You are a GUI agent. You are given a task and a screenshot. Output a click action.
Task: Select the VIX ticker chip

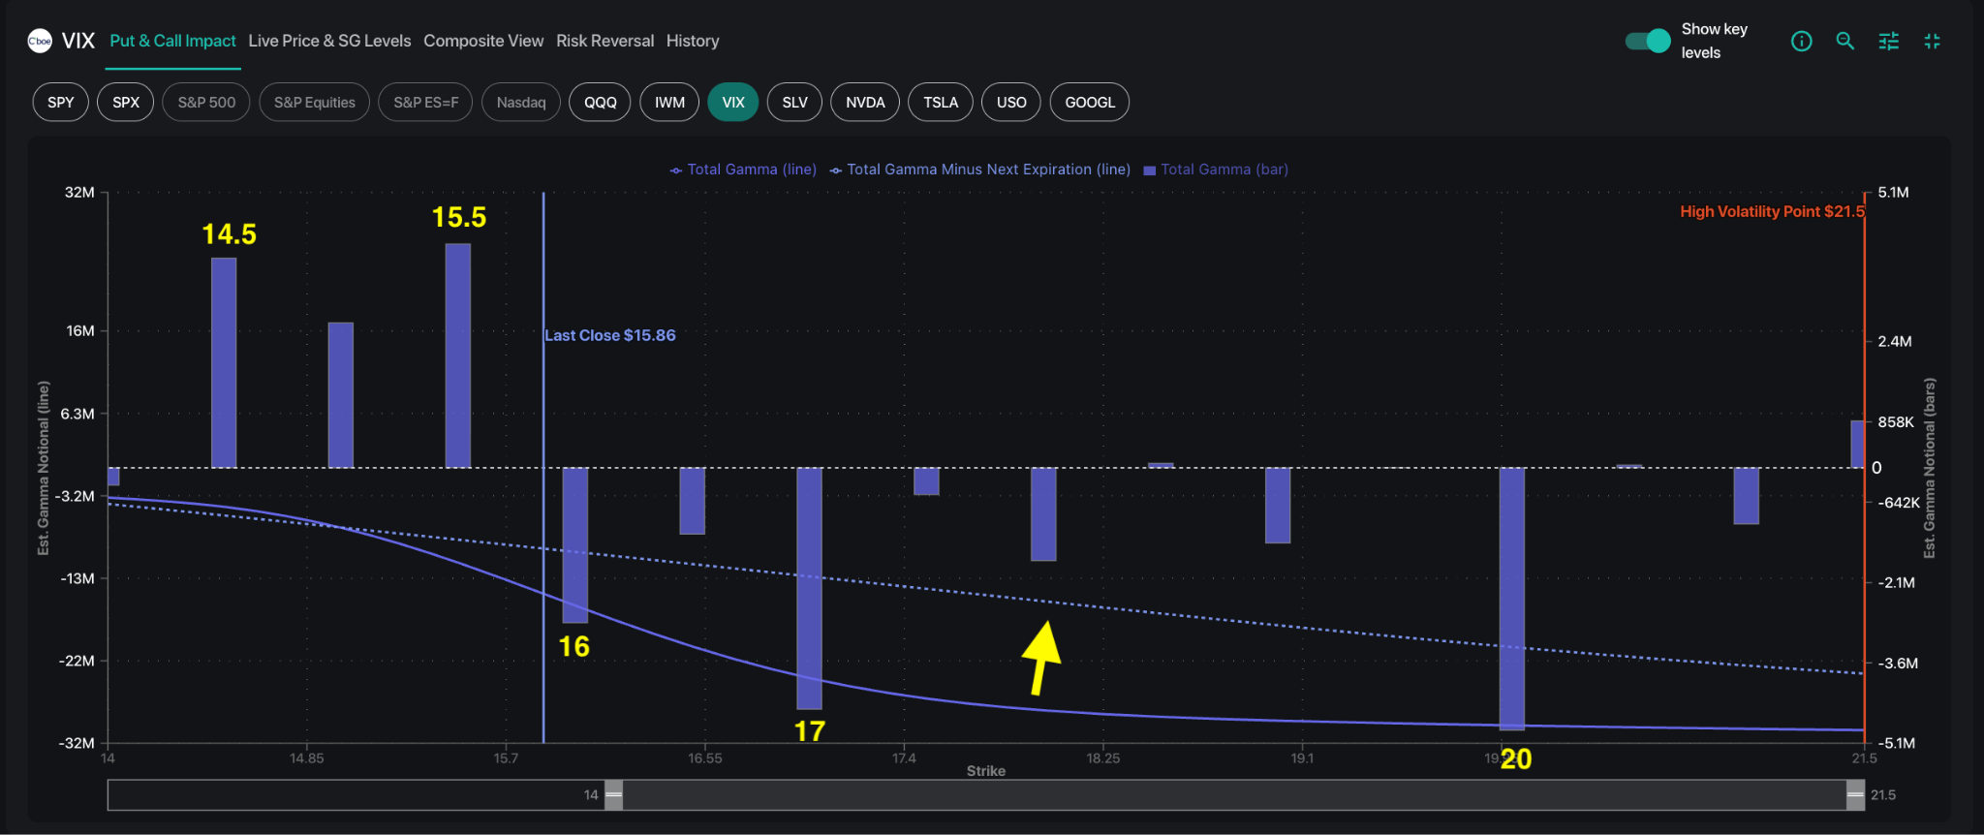click(733, 103)
